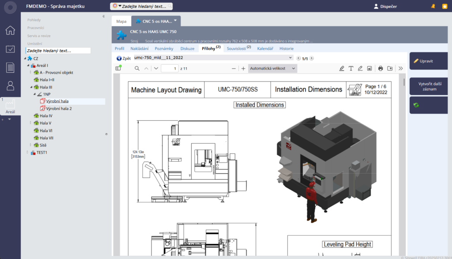
Task: Click the Zpět back link
Action: pos(124,58)
